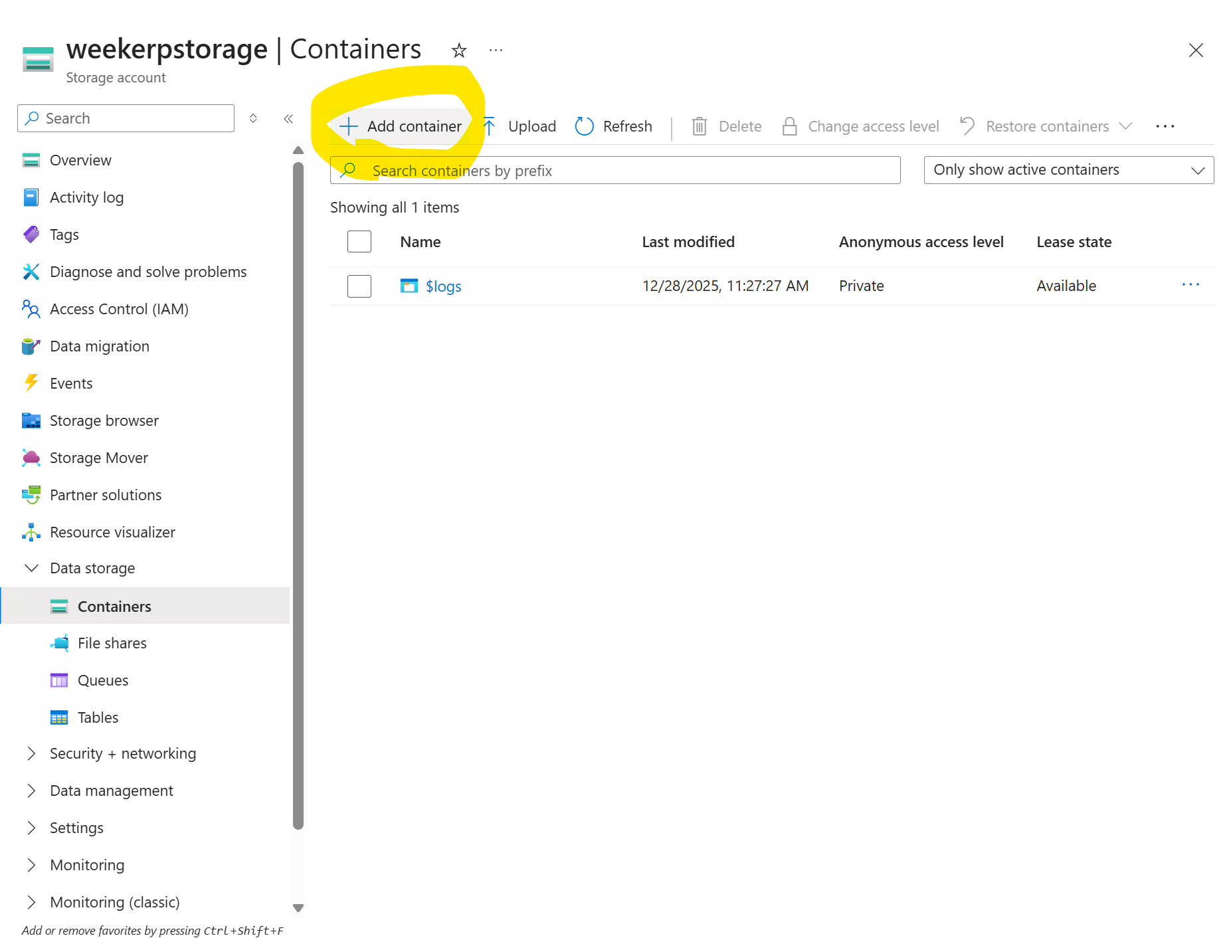1231x938 pixels.
Task: Collapse the Data storage section
Action: coord(31,568)
